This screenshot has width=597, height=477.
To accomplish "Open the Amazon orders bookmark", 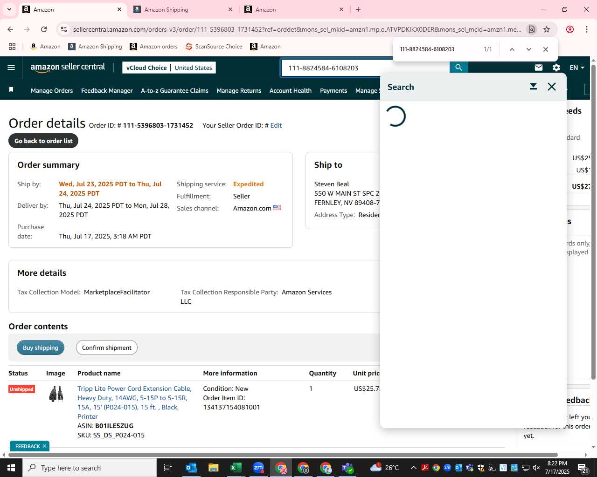I will [153, 47].
